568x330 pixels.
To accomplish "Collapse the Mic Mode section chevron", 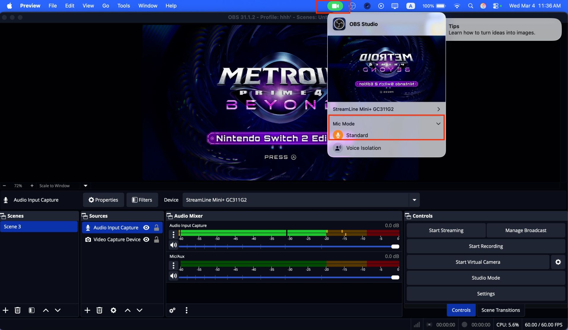I will pyautogui.click(x=438, y=124).
